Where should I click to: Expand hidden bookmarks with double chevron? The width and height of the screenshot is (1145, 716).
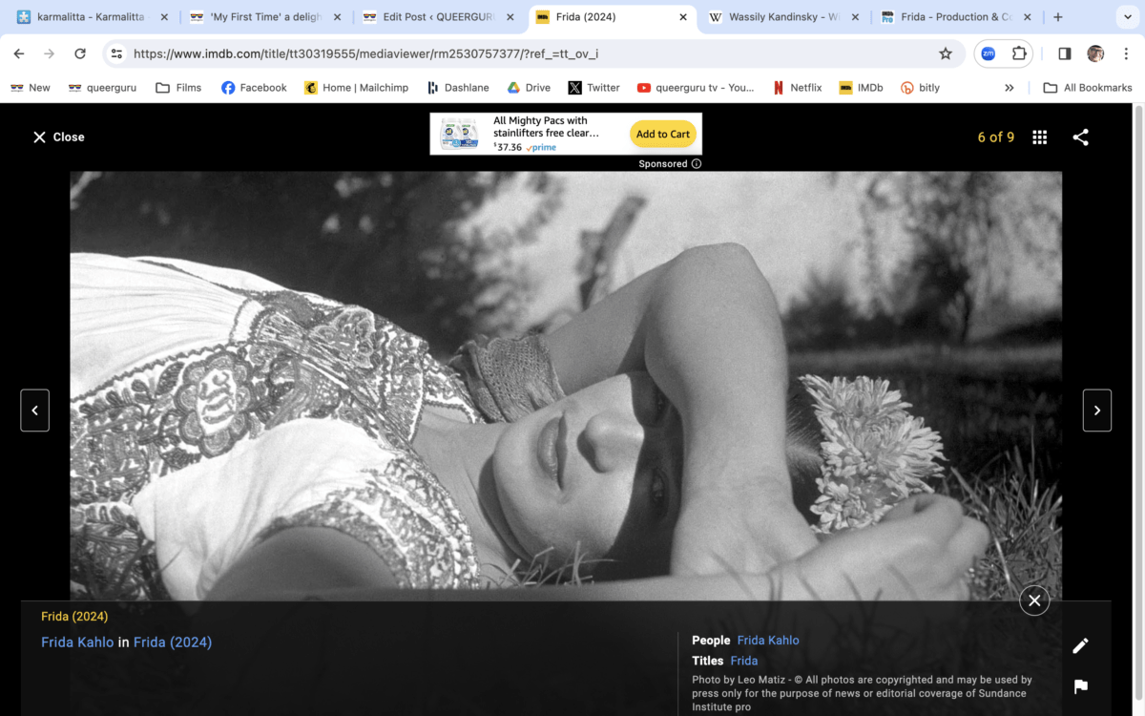(1010, 88)
